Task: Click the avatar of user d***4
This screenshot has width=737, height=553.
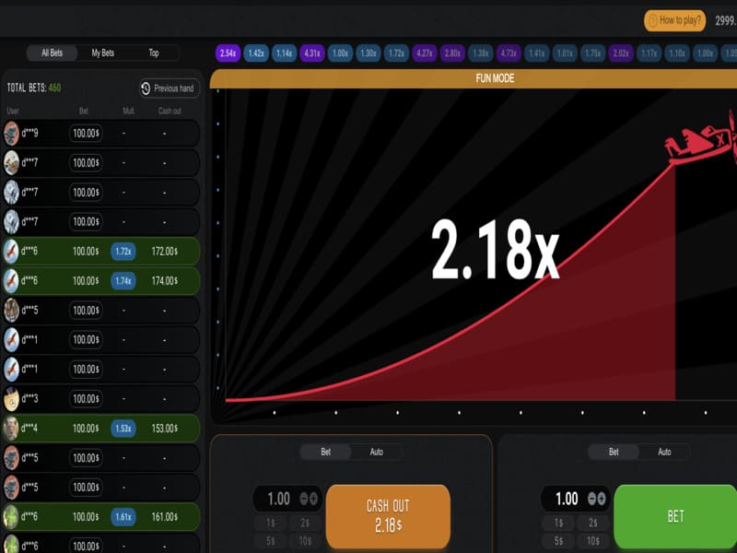Action: (12, 428)
